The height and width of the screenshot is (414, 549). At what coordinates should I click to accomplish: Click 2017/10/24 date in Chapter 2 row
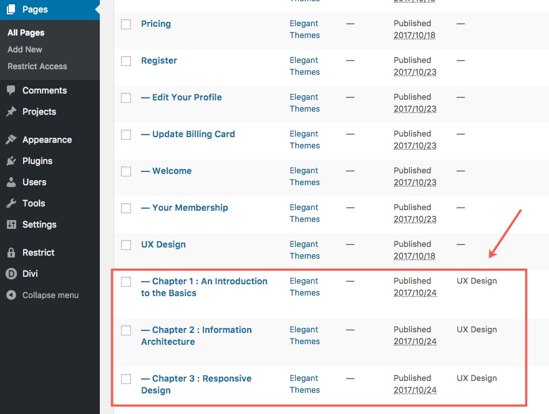click(x=415, y=341)
